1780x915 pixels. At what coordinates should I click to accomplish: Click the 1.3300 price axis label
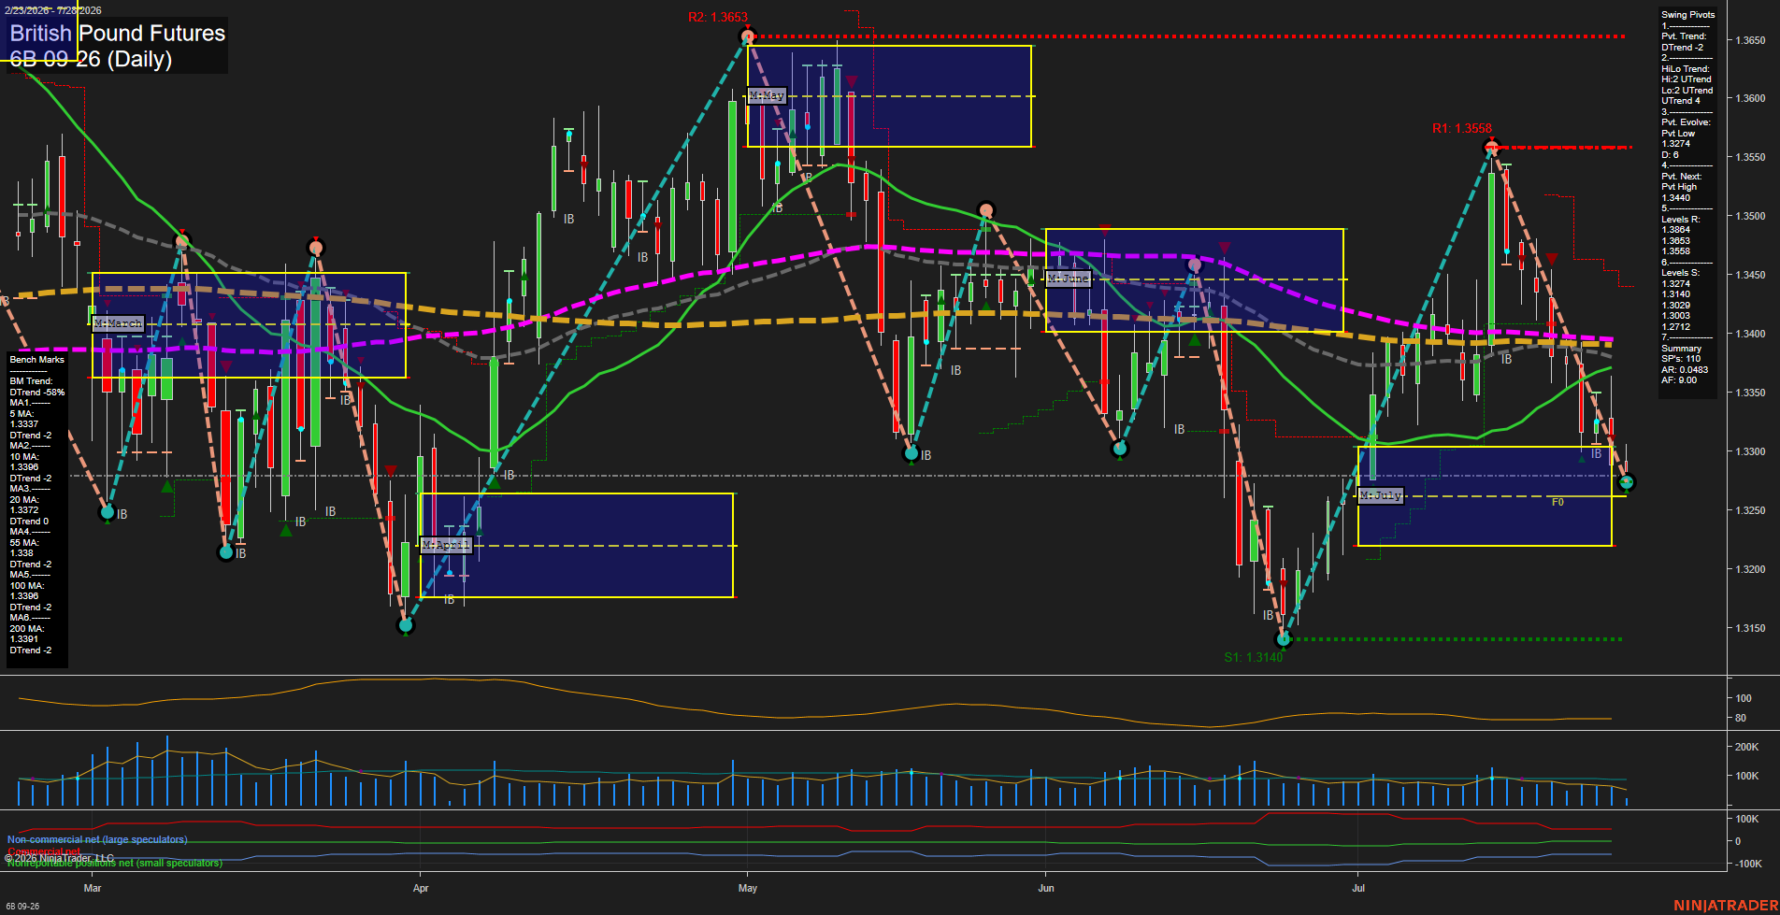(1751, 451)
